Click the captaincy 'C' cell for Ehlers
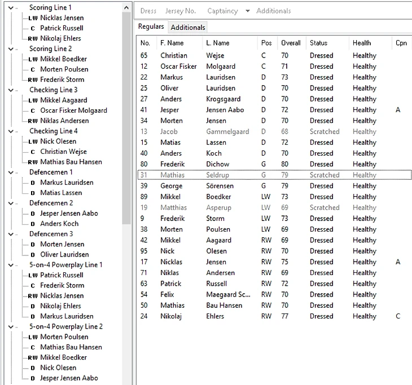This screenshot has height=385, width=412. point(398,316)
